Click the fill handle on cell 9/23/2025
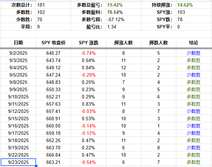Screen dimensions: 212x167 pyautogui.click(x=36, y=166)
